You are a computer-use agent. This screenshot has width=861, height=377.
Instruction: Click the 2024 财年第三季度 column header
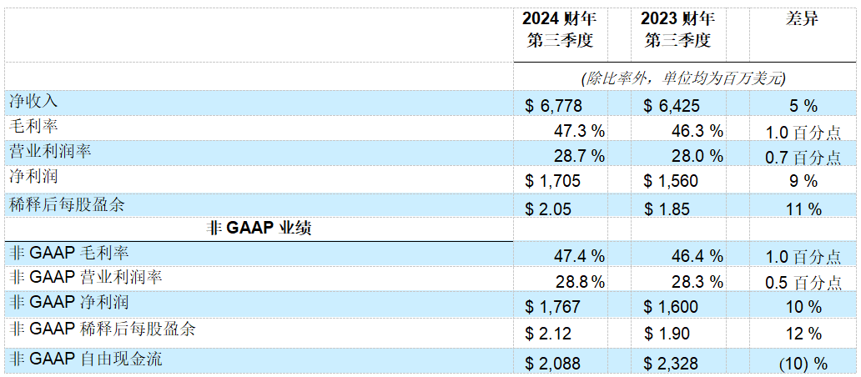point(560,30)
